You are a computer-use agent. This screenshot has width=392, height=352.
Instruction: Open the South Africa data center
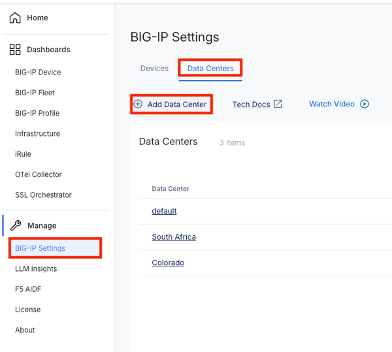[174, 237]
